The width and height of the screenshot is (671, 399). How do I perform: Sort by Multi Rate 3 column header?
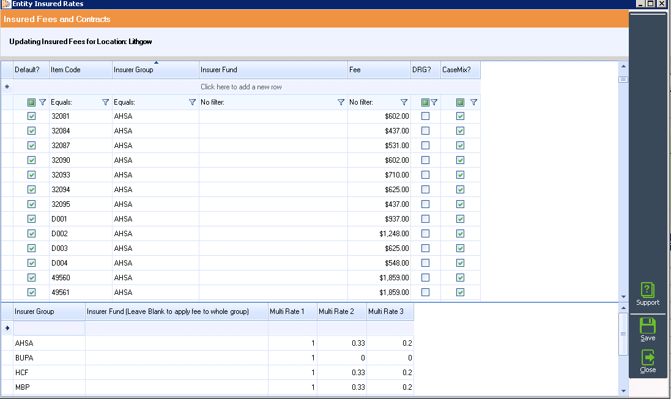(x=390, y=311)
